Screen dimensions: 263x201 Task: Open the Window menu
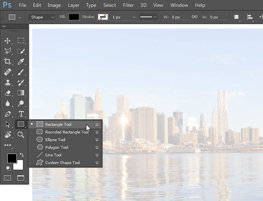coord(179,5)
